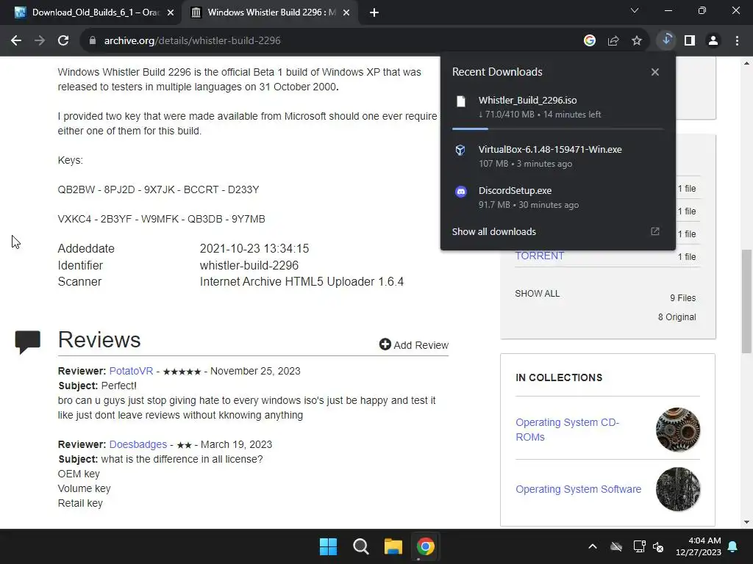Click the DiscordSetup.exe entry name
Viewport: 753px width, 564px height.
click(x=515, y=190)
